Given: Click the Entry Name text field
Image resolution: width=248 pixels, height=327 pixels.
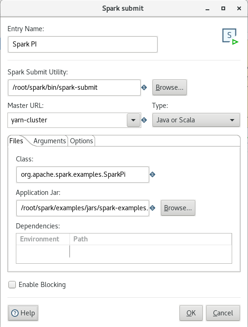Looking at the screenshot, I should pos(83,44).
